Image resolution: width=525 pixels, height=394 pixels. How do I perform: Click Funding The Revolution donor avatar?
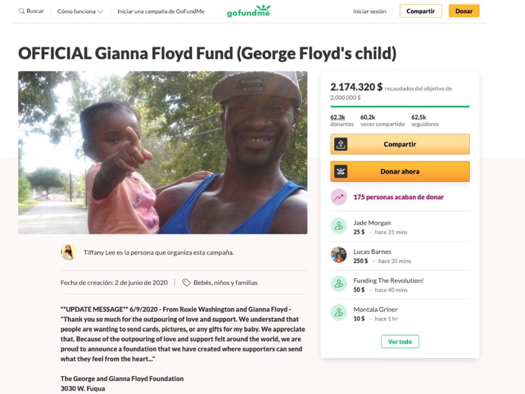(338, 284)
